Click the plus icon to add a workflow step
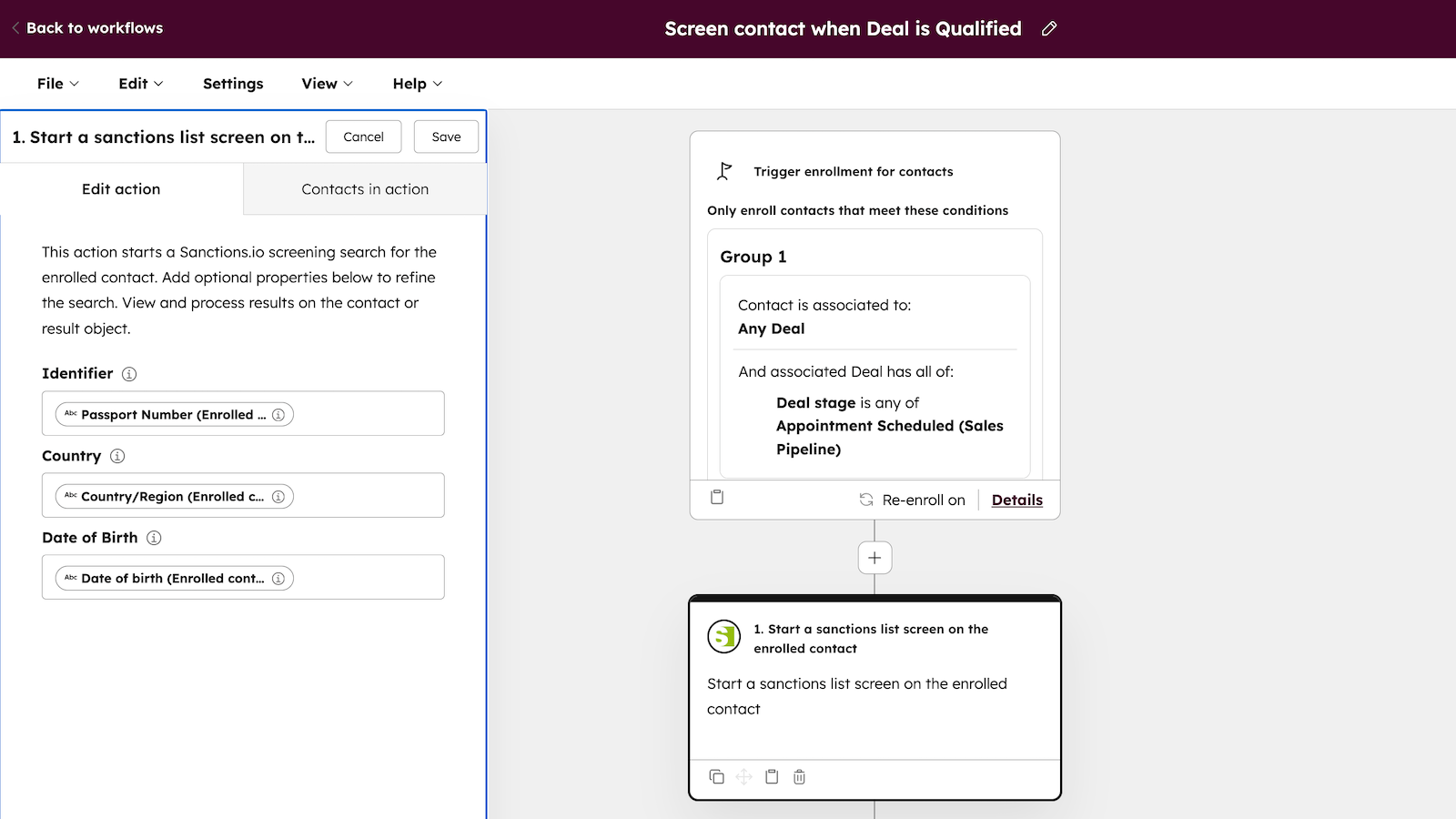 point(874,557)
